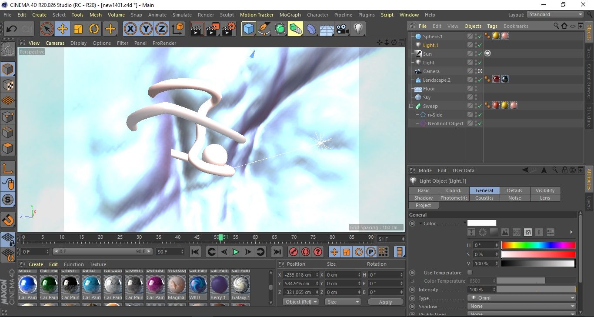Open light Type Omni dropdown
The height and width of the screenshot is (317, 594).
pyautogui.click(x=522, y=298)
